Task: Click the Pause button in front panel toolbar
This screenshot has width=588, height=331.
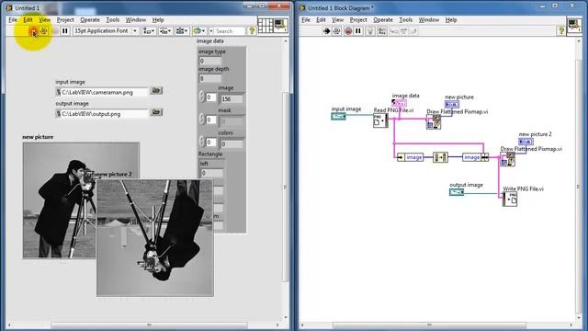Action: (65, 31)
